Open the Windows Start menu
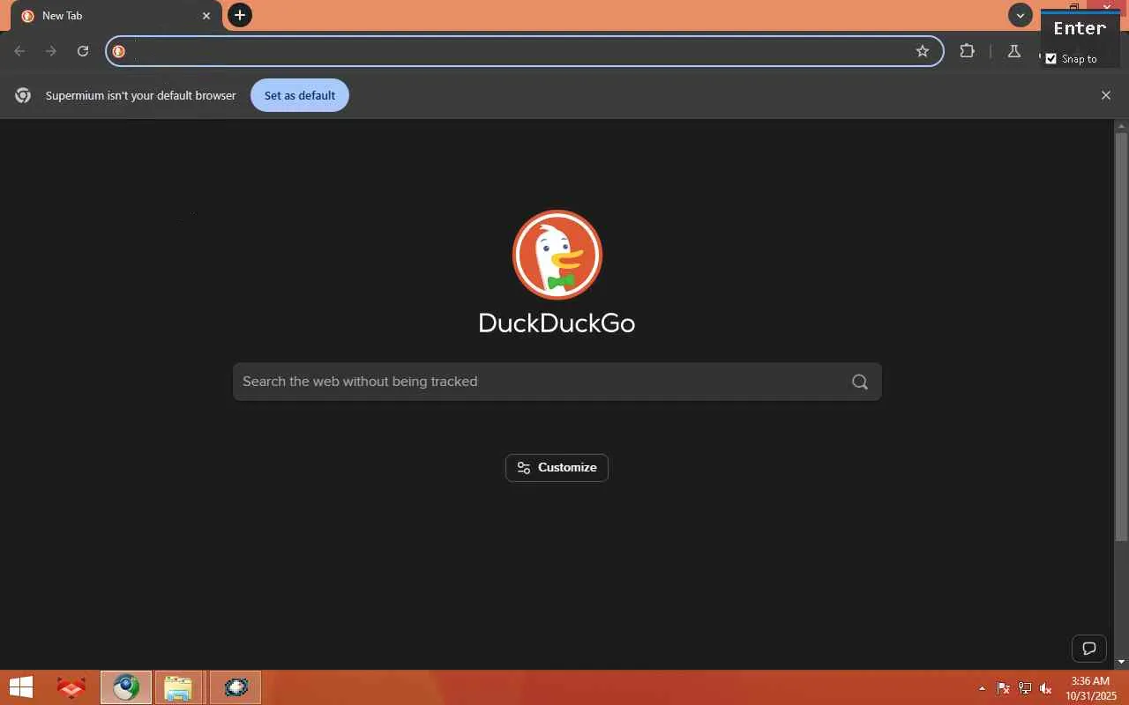The width and height of the screenshot is (1129, 705). (21, 687)
